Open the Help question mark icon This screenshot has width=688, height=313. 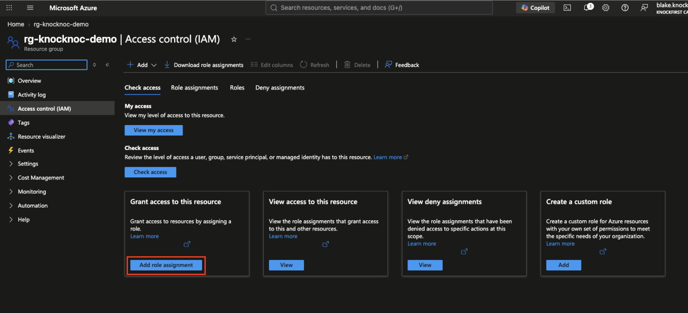click(625, 8)
